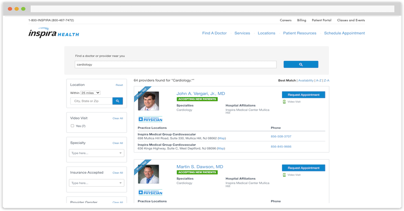Open the Insurance Accepted filter dropdown

coord(97,183)
